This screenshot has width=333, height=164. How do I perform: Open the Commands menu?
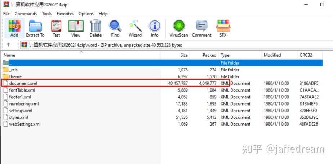click(x=26, y=14)
